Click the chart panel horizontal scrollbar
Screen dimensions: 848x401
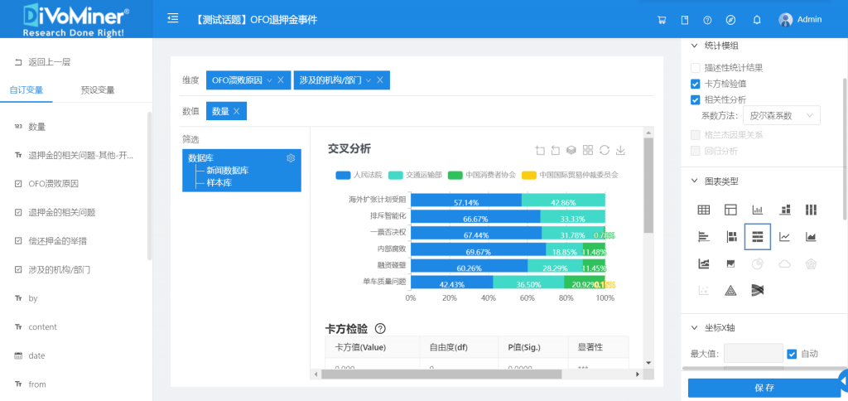click(x=441, y=374)
